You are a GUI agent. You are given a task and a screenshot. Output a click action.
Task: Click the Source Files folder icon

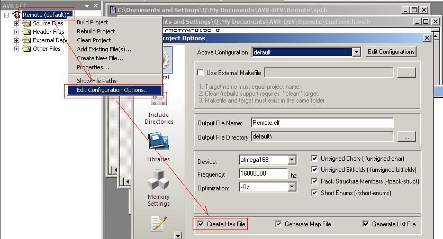[x=26, y=23]
